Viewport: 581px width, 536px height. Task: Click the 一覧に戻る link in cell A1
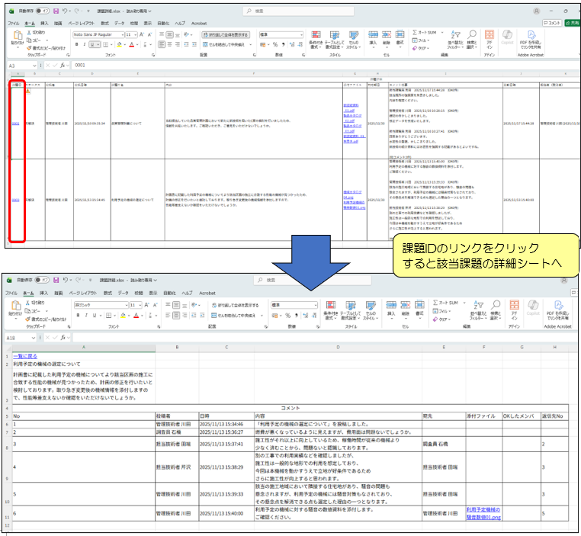24,356
